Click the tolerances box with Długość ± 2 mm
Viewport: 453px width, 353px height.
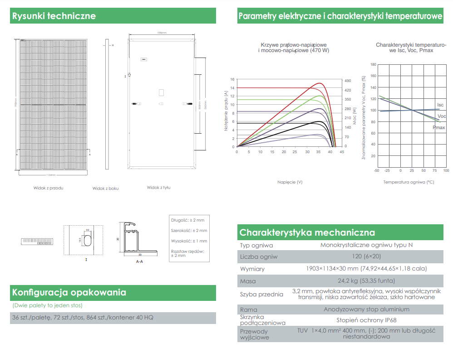(x=189, y=238)
